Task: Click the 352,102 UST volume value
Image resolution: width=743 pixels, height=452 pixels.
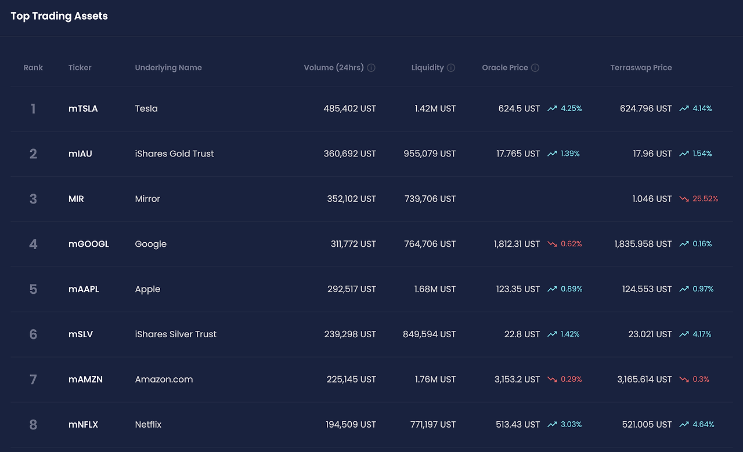Action: click(x=352, y=199)
